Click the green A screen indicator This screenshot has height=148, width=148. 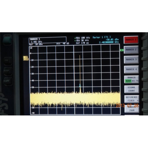pyautogui.click(x=122, y=50)
